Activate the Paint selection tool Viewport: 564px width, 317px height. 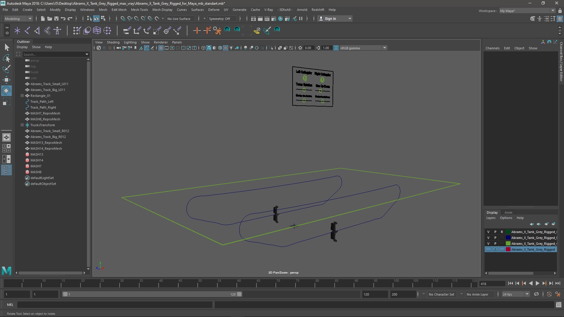pyautogui.click(x=6, y=69)
